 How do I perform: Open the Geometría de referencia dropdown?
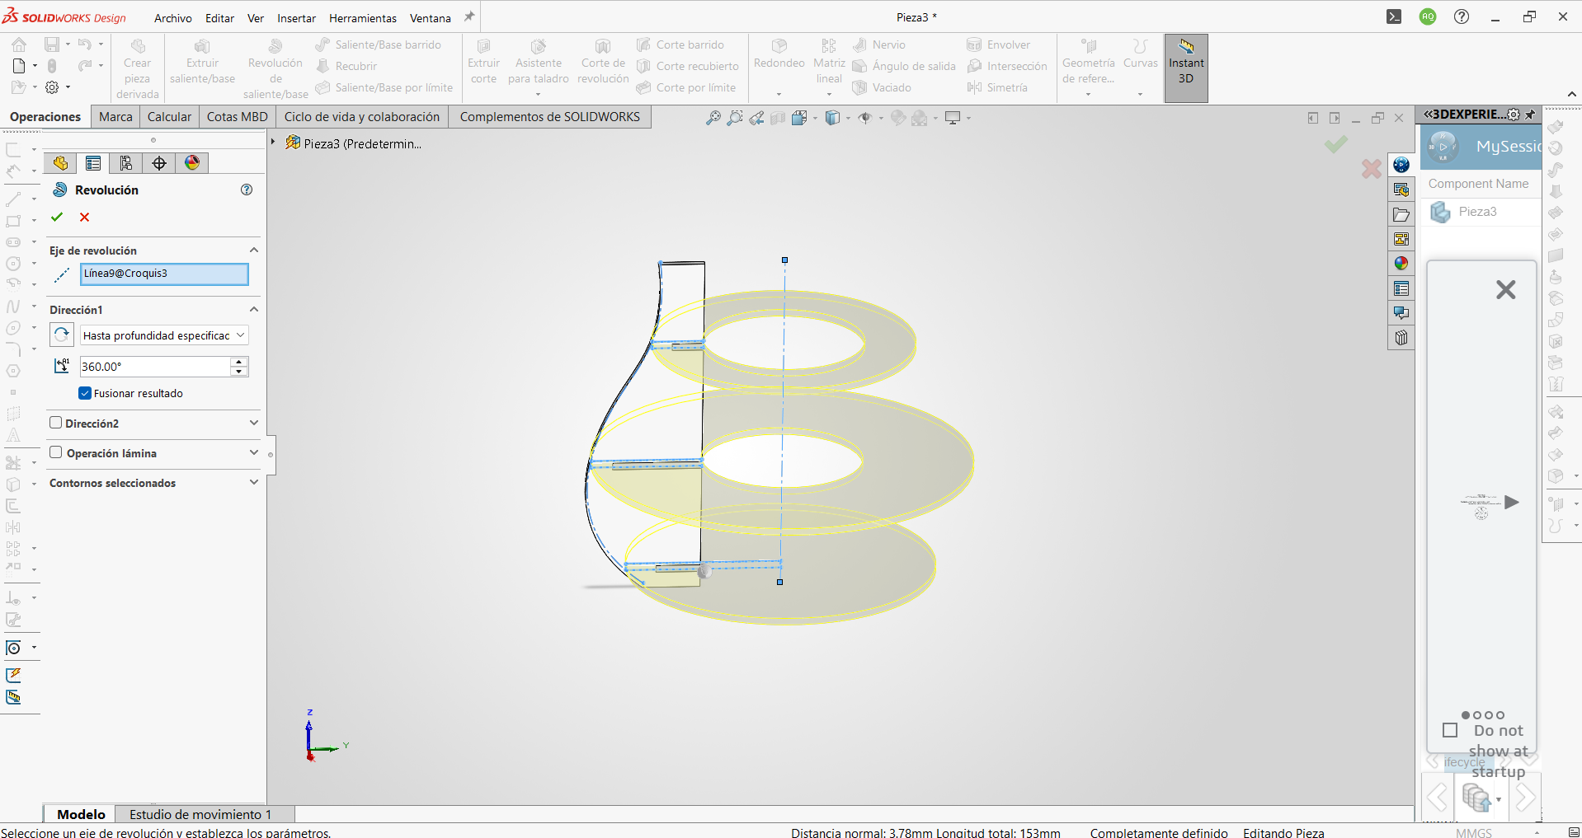[x=1088, y=94]
